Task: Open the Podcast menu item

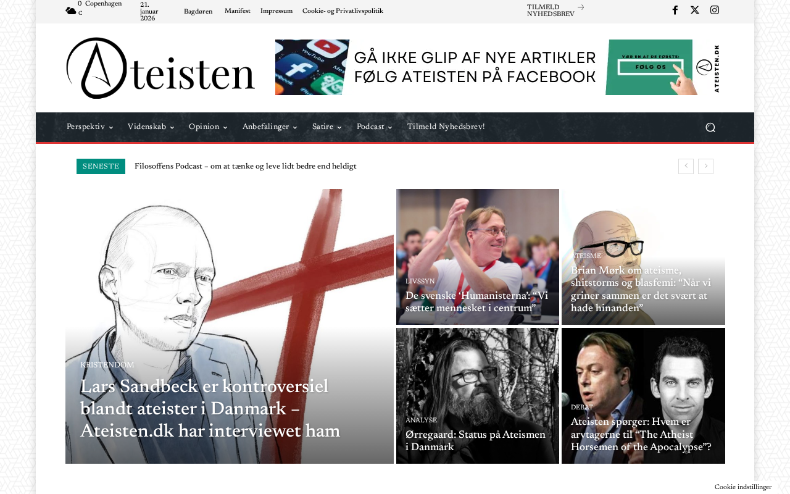Action: (x=375, y=127)
